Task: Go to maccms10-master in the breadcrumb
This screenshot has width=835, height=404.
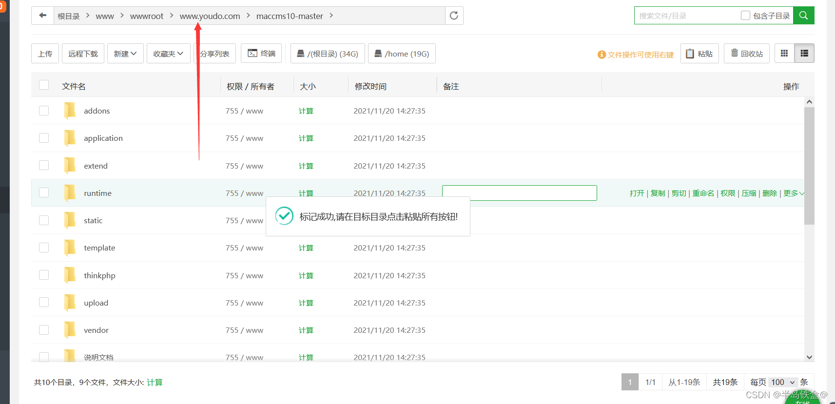Action: tap(290, 16)
